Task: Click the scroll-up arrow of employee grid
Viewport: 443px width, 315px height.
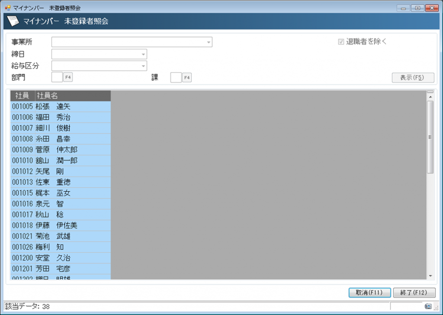Action: (430, 97)
